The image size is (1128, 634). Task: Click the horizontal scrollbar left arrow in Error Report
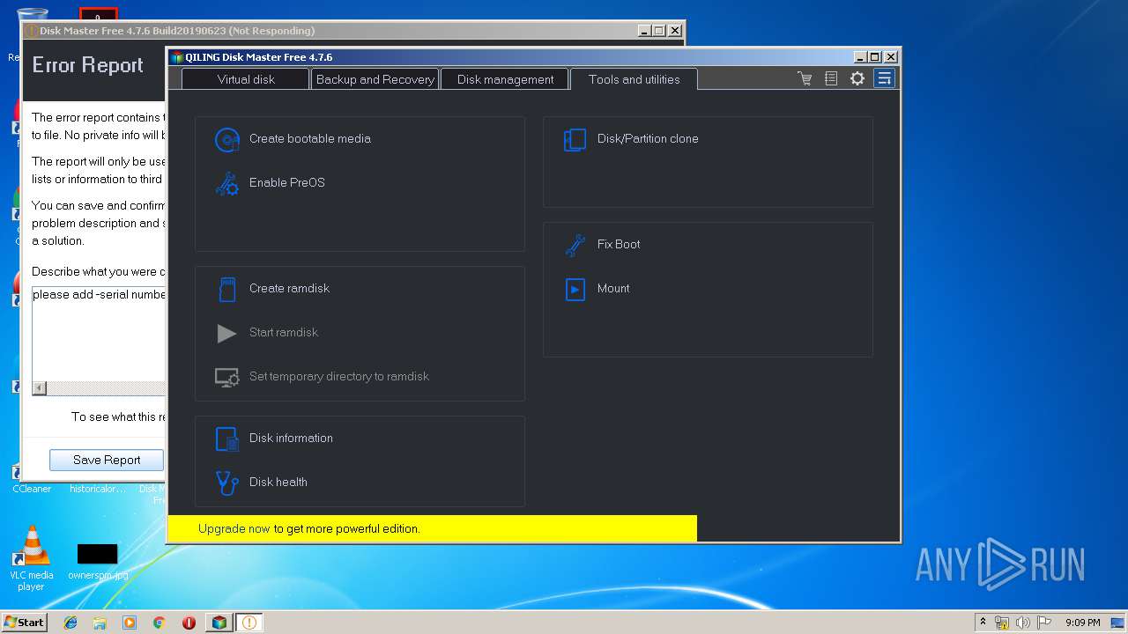coord(39,388)
